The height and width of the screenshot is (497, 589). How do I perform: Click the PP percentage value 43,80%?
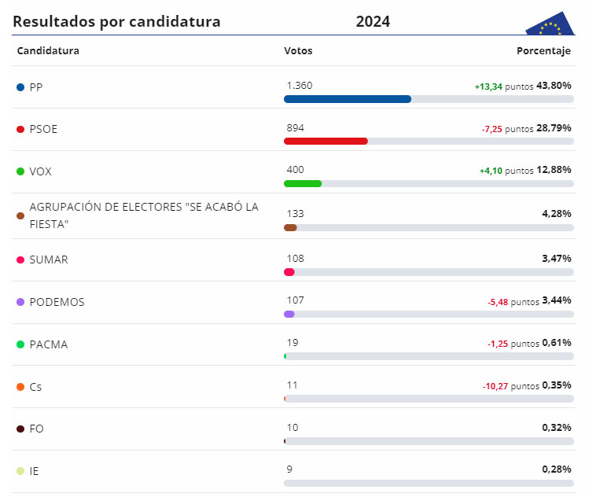[x=554, y=86]
